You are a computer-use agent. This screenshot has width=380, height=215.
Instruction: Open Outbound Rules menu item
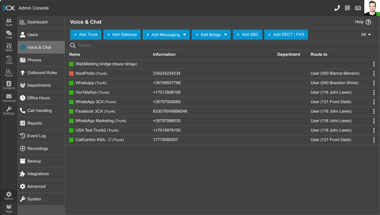click(41, 73)
